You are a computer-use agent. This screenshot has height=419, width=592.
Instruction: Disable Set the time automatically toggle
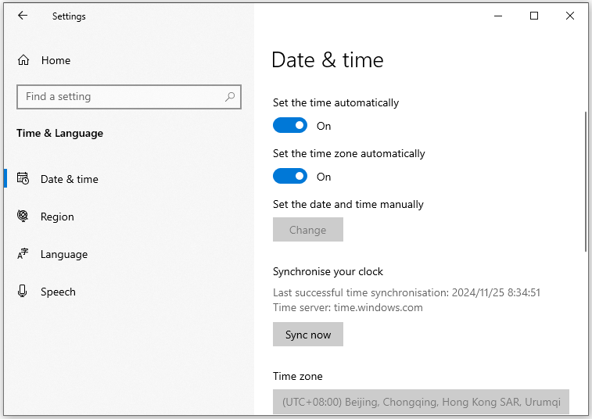[x=290, y=125]
